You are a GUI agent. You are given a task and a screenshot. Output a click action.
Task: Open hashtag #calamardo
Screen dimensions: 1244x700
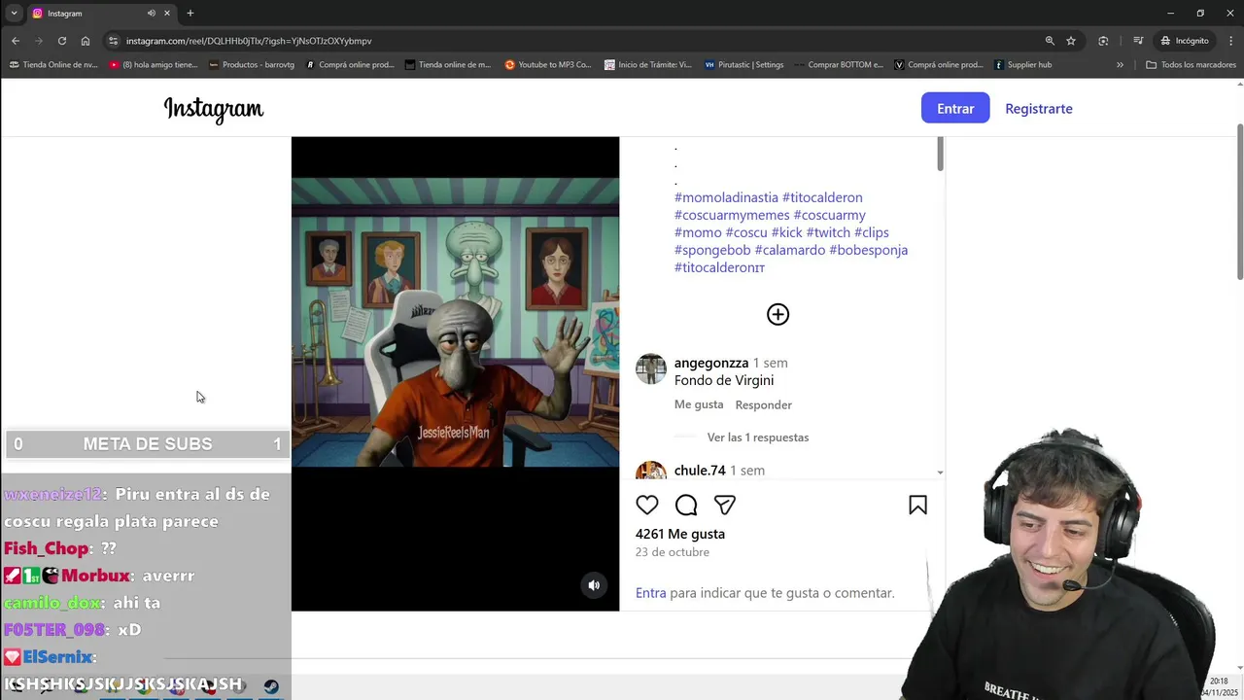point(790,250)
